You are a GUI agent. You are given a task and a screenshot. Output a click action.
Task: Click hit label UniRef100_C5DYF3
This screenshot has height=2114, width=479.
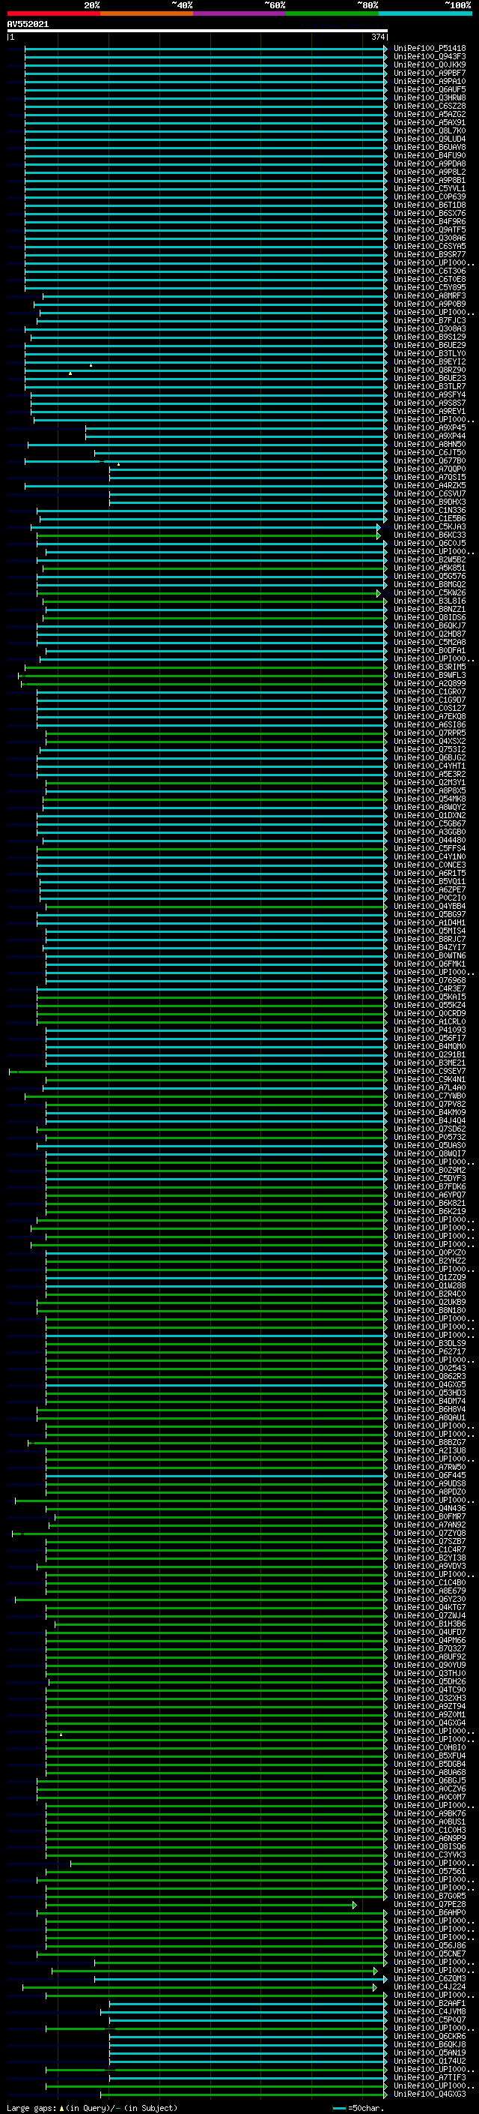pyautogui.click(x=430, y=1178)
